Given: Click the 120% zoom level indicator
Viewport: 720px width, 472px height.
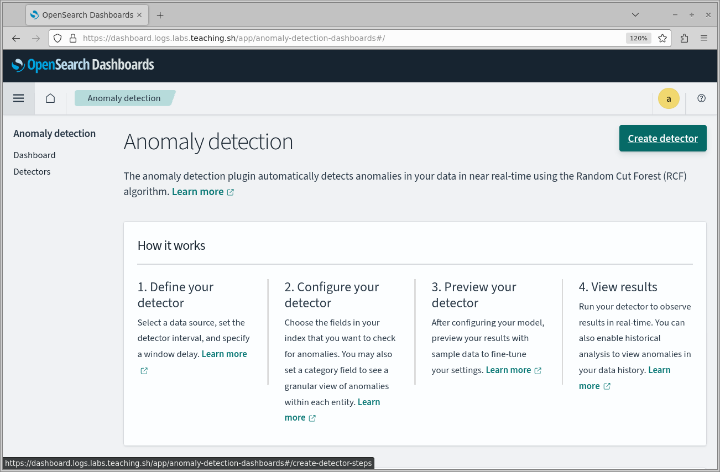Looking at the screenshot, I should pyautogui.click(x=638, y=38).
